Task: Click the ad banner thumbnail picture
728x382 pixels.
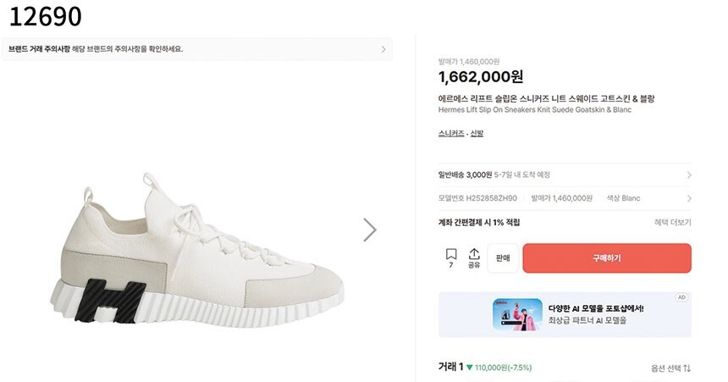Action: pyautogui.click(x=517, y=314)
